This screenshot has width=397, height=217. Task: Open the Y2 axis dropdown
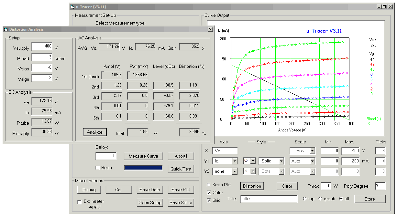pos(235,171)
